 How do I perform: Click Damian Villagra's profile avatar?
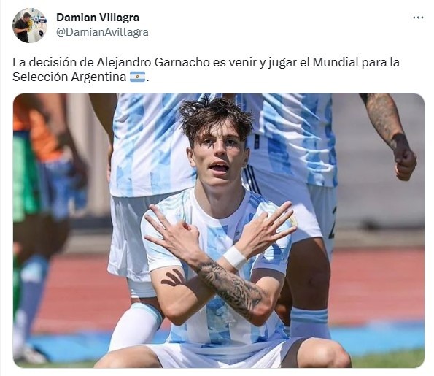tap(30, 26)
